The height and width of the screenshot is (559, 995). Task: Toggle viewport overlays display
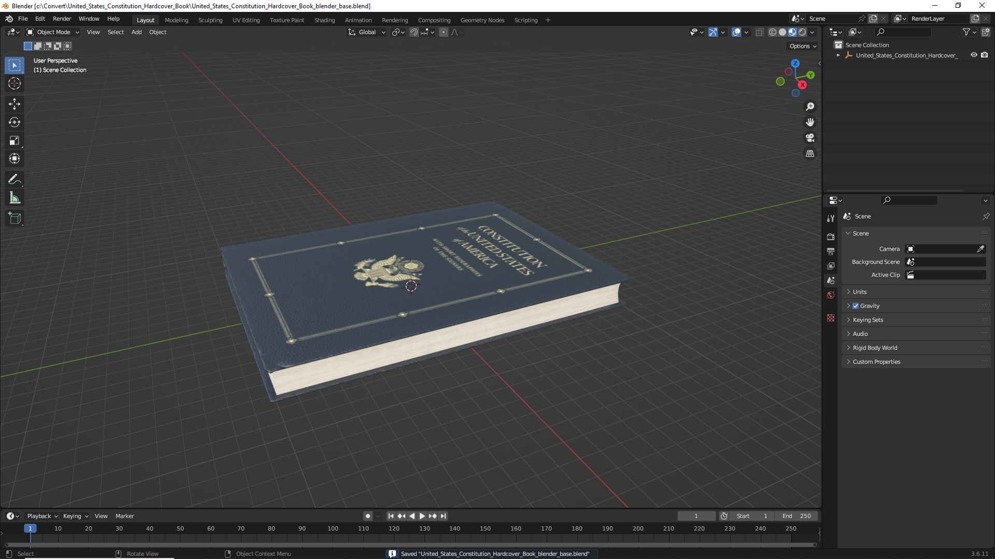pos(736,32)
